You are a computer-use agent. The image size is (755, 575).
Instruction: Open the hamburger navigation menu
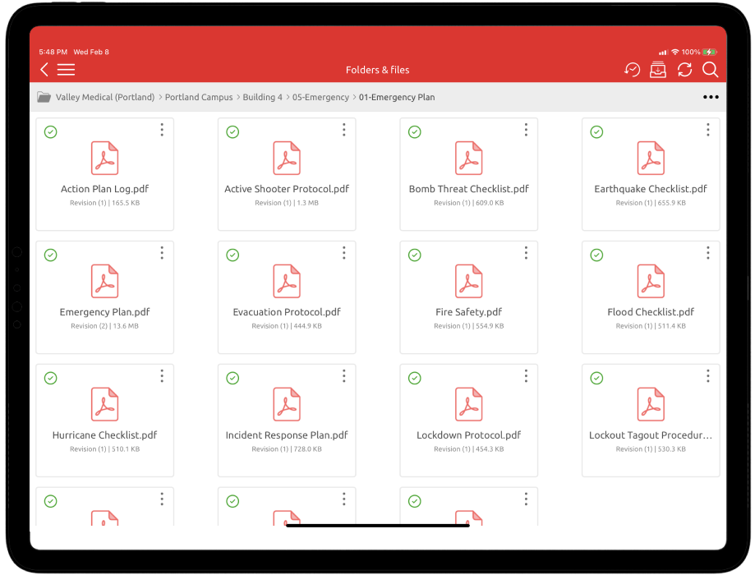[x=67, y=70]
